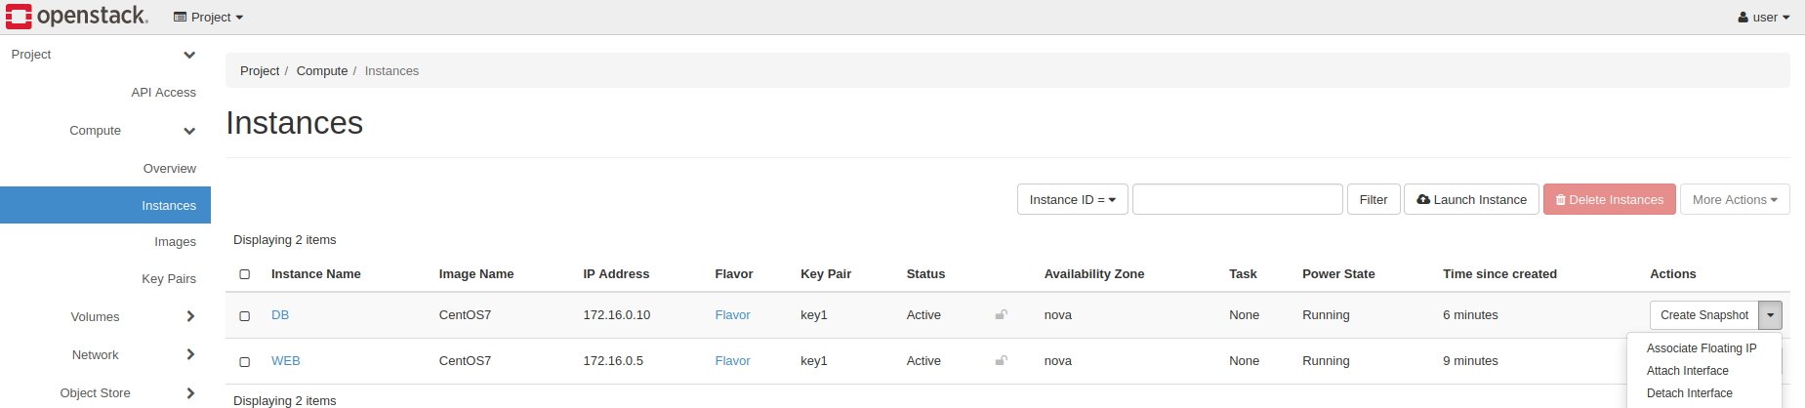This screenshot has height=408, width=1805.
Task: Open the Instance ID filter dropdown
Action: click(x=1072, y=199)
